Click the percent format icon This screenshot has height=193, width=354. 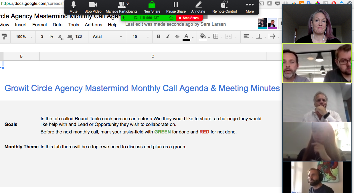pos(51,36)
